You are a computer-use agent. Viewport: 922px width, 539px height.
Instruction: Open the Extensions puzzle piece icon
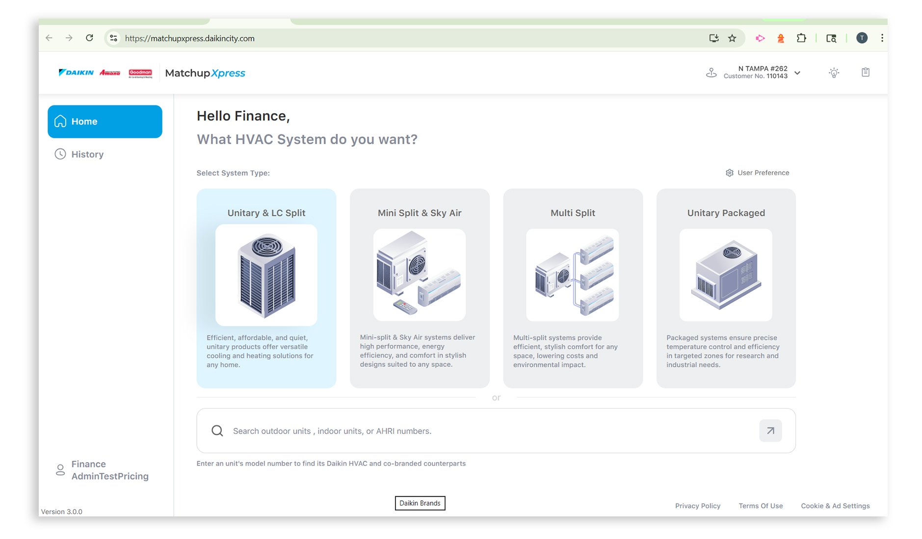point(801,38)
